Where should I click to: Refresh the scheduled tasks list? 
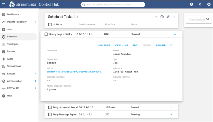pyautogui.click(x=168, y=17)
